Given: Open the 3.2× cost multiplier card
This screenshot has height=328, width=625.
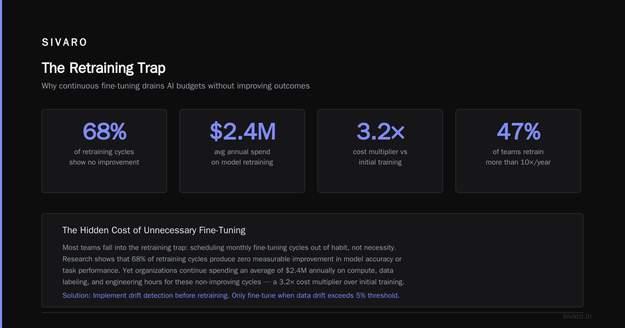Looking at the screenshot, I should [380, 151].
